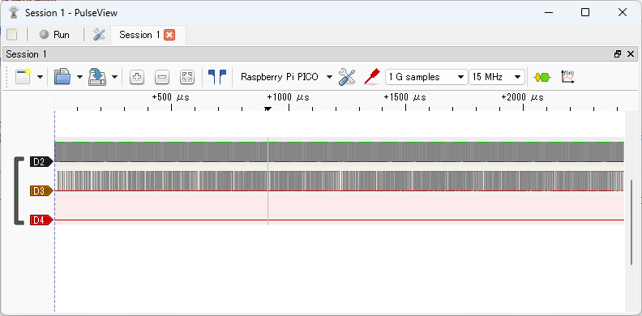Click the +1500 µs ruler label

pyautogui.click(x=404, y=97)
